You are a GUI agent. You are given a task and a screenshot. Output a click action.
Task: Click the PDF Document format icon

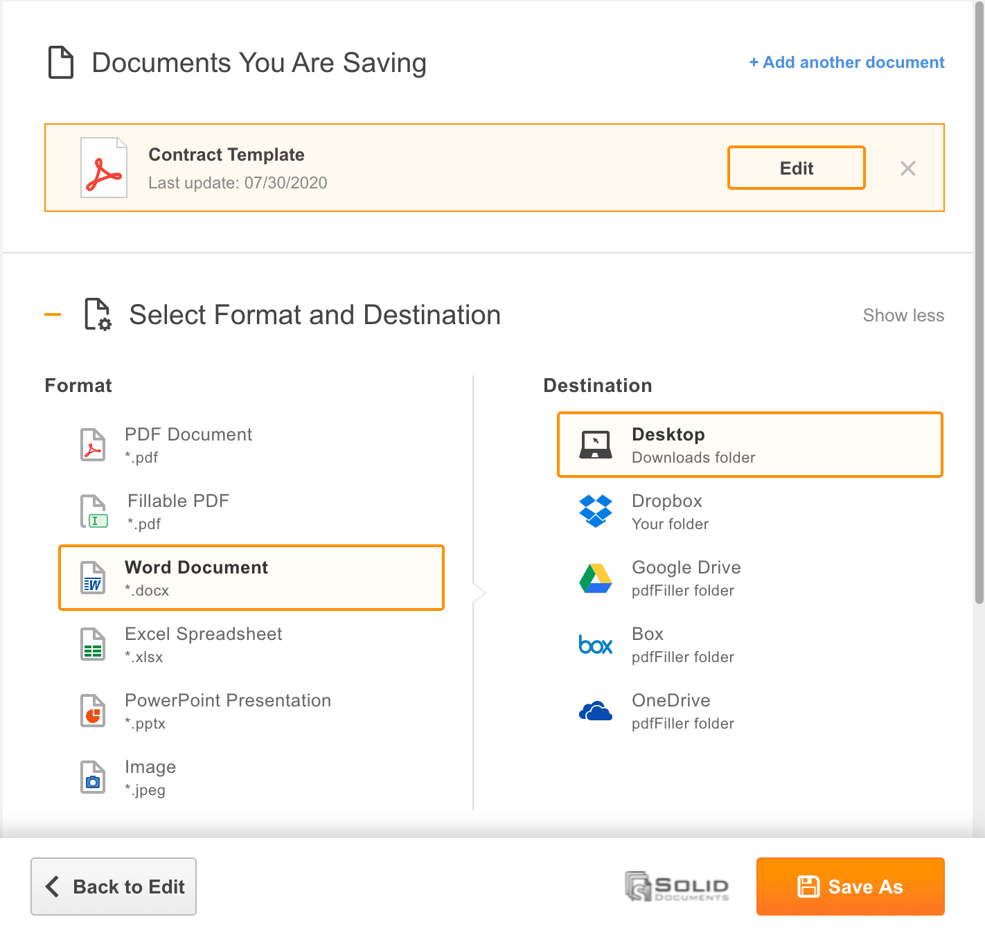[x=93, y=445]
